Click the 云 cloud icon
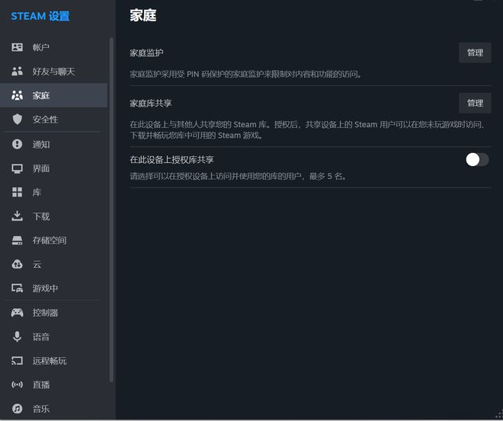The width and height of the screenshot is (503, 421). pos(17,264)
